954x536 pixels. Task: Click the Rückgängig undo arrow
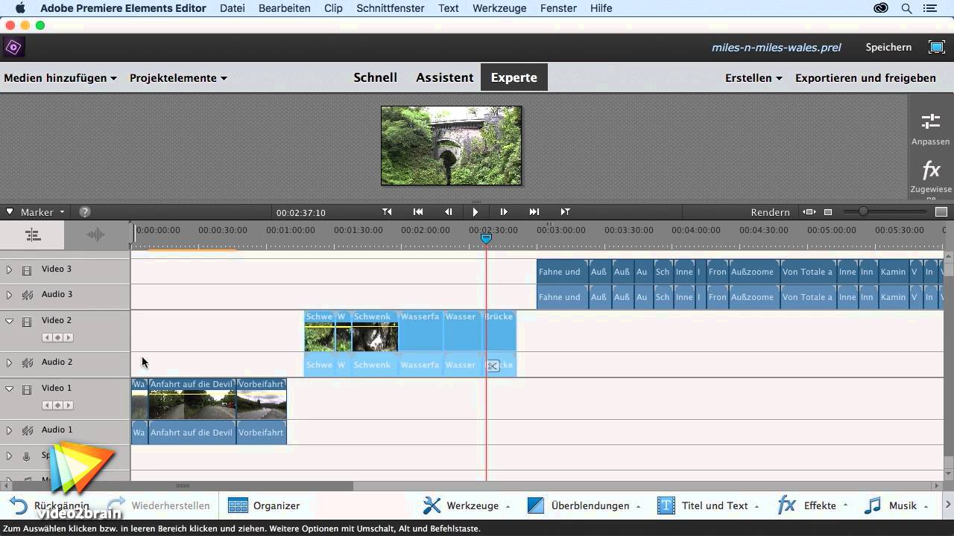19,505
